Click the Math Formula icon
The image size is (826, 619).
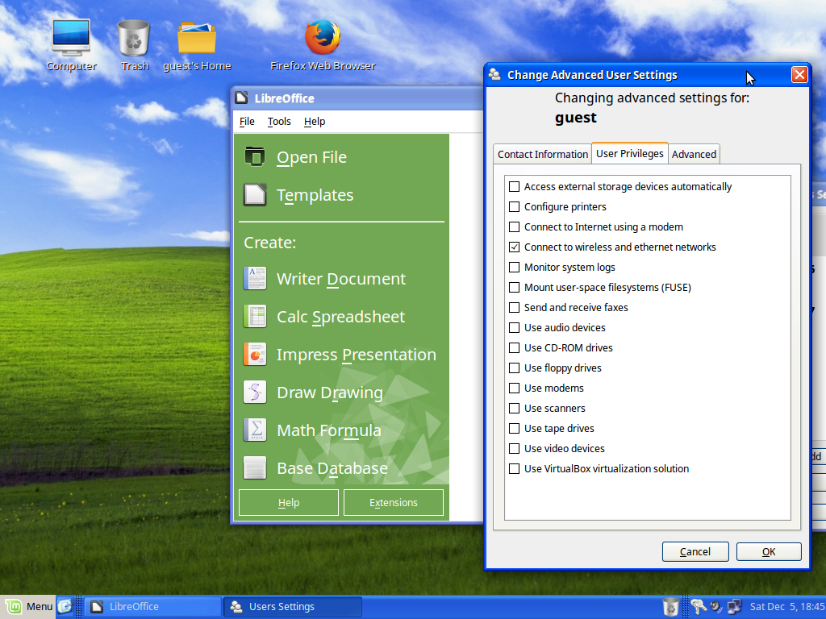tap(255, 430)
